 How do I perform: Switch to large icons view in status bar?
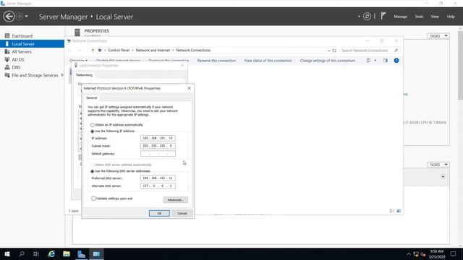[399, 211]
